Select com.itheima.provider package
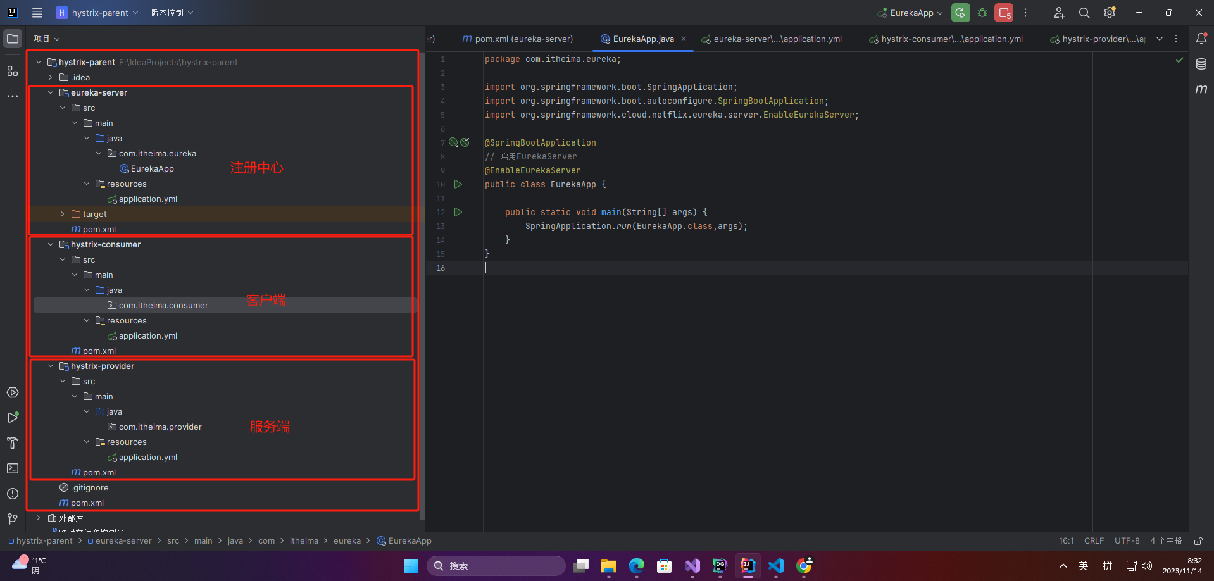 [x=154, y=427]
